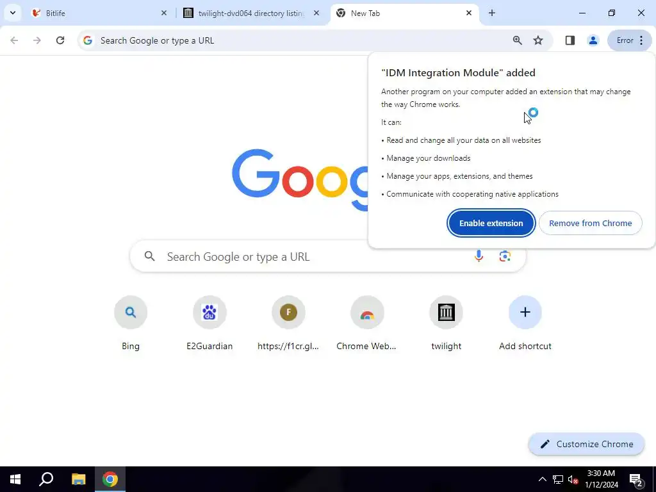This screenshot has height=492, width=656.
Task: Minimize the Chrome window
Action: pyautogui.click(x=582, y=13)
